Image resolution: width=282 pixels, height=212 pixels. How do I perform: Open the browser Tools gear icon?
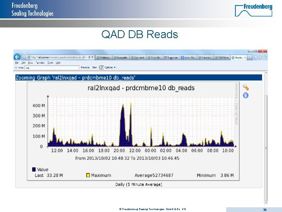tap(265, 57)
